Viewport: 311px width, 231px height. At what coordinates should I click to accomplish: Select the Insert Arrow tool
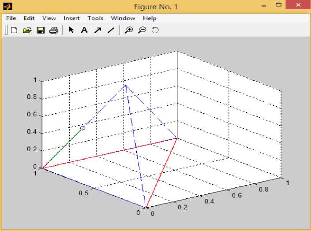97,30
